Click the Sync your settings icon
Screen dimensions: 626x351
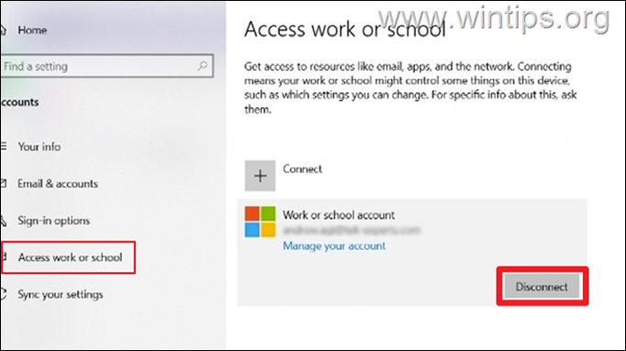(x=3, y=294)
